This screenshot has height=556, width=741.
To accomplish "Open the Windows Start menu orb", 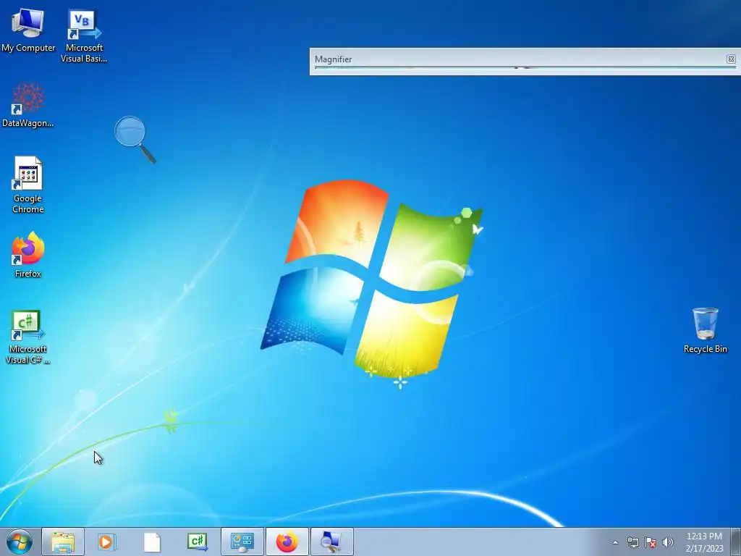I will [20, 542].
